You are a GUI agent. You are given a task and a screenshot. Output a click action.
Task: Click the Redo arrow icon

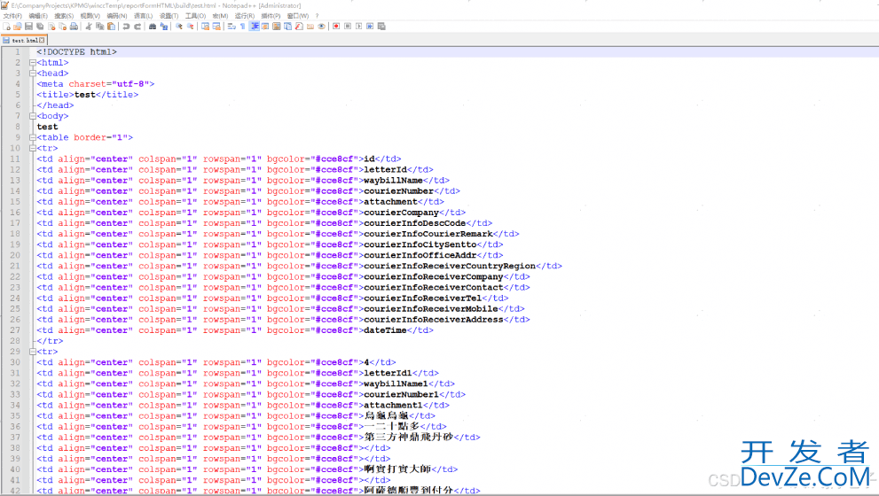click(x=137, y=27)
